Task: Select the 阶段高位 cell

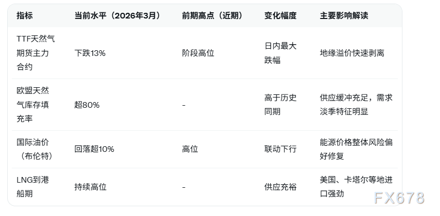Action: 198,53
